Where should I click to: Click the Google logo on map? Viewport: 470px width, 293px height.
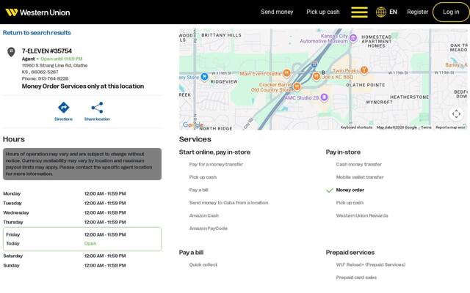(x=192, y=125)
